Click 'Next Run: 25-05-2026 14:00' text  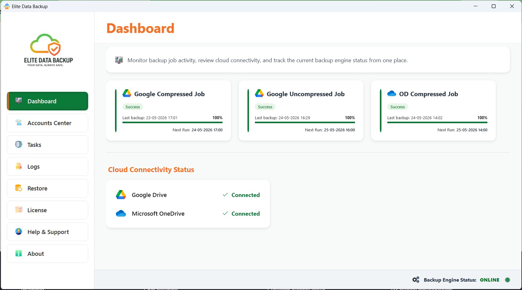point(462,130)
